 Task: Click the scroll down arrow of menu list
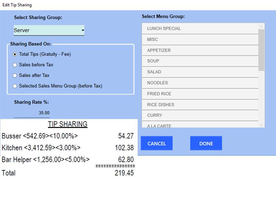tap(262, 125)
